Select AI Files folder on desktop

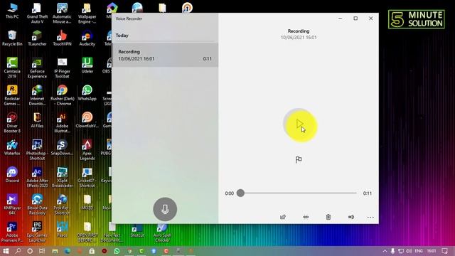coord(37,120)
